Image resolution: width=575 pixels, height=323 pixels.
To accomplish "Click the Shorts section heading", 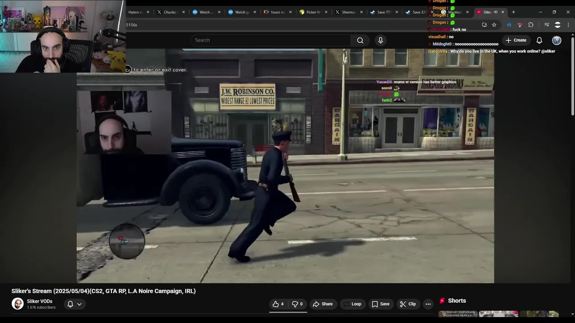I will (x=457, y=301).
